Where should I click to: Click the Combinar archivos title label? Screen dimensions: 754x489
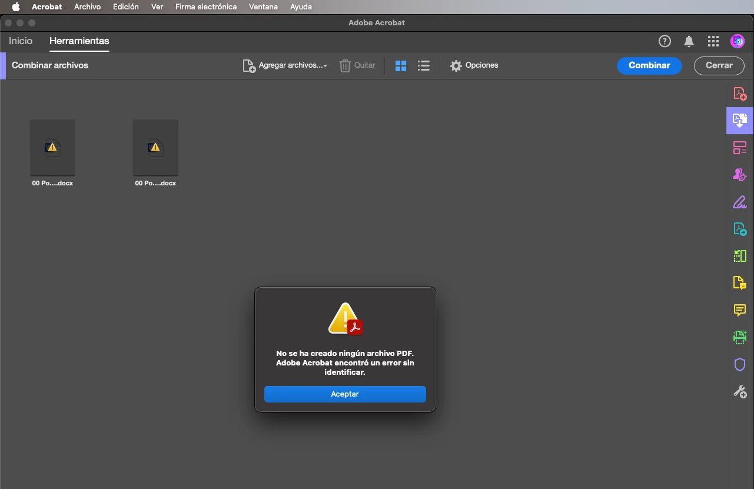click(50, 65)
